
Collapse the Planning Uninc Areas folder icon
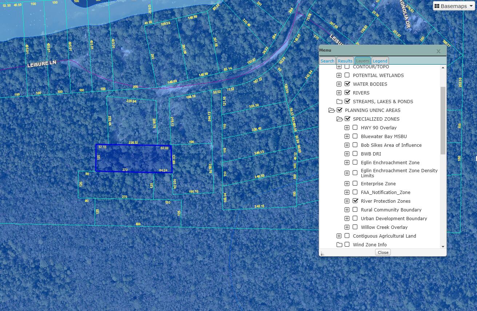point(331,110)
